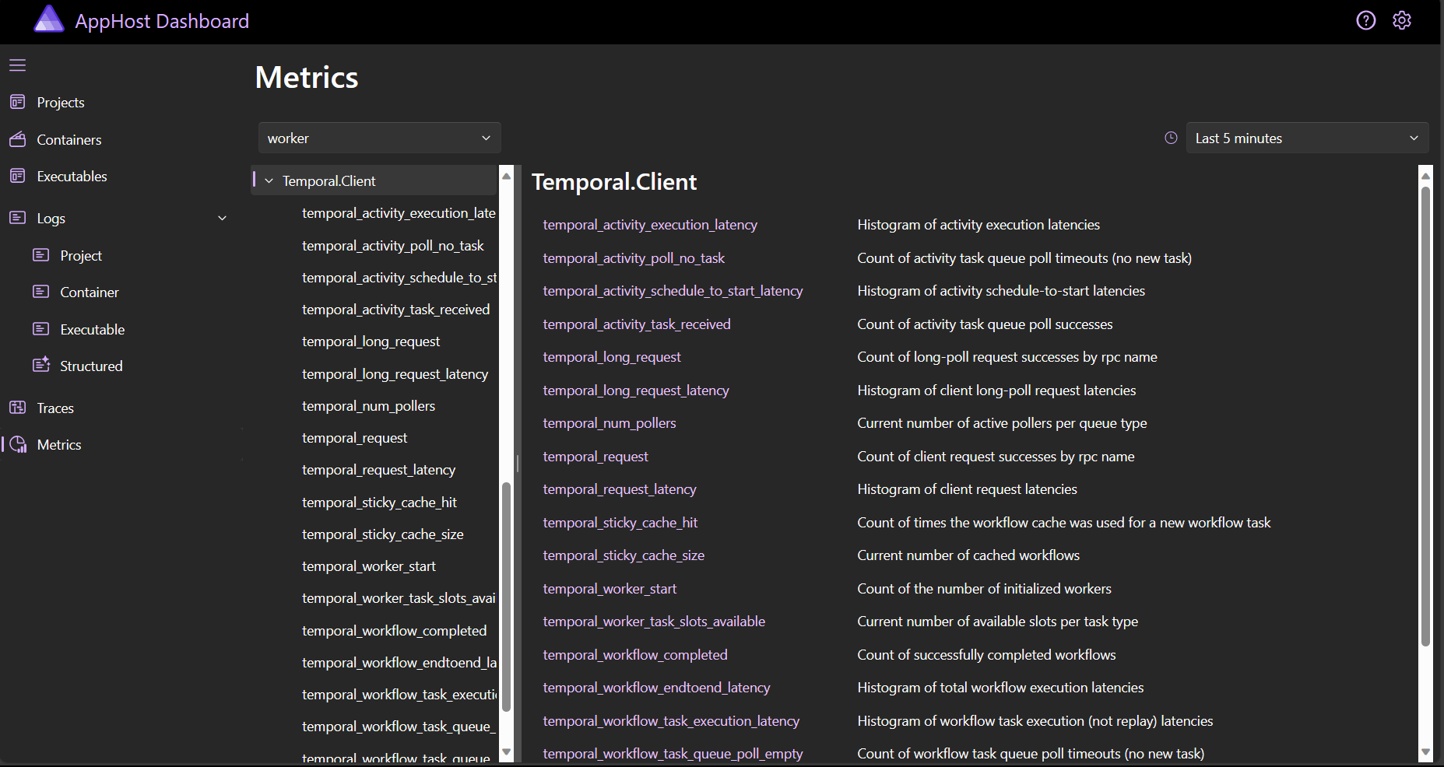This screenshot has width=1444, height=767.
Task: Open temporal_request metric link
Action: click(596, 457)
